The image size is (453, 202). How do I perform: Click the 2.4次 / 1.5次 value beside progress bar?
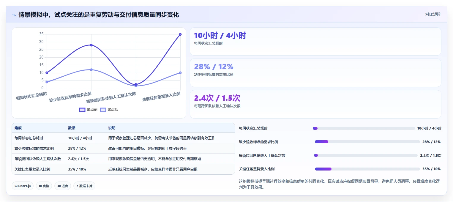pos(431,155)
